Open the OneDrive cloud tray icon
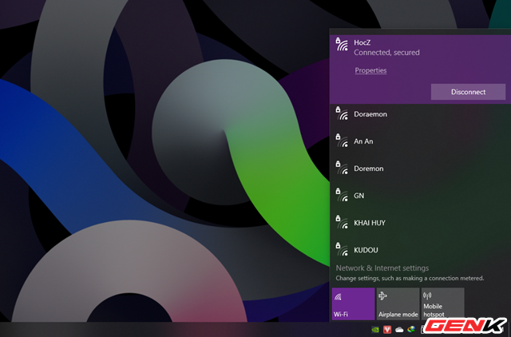Image resolution: width=511 pixels, height=337 pixels. coord(399,330)
